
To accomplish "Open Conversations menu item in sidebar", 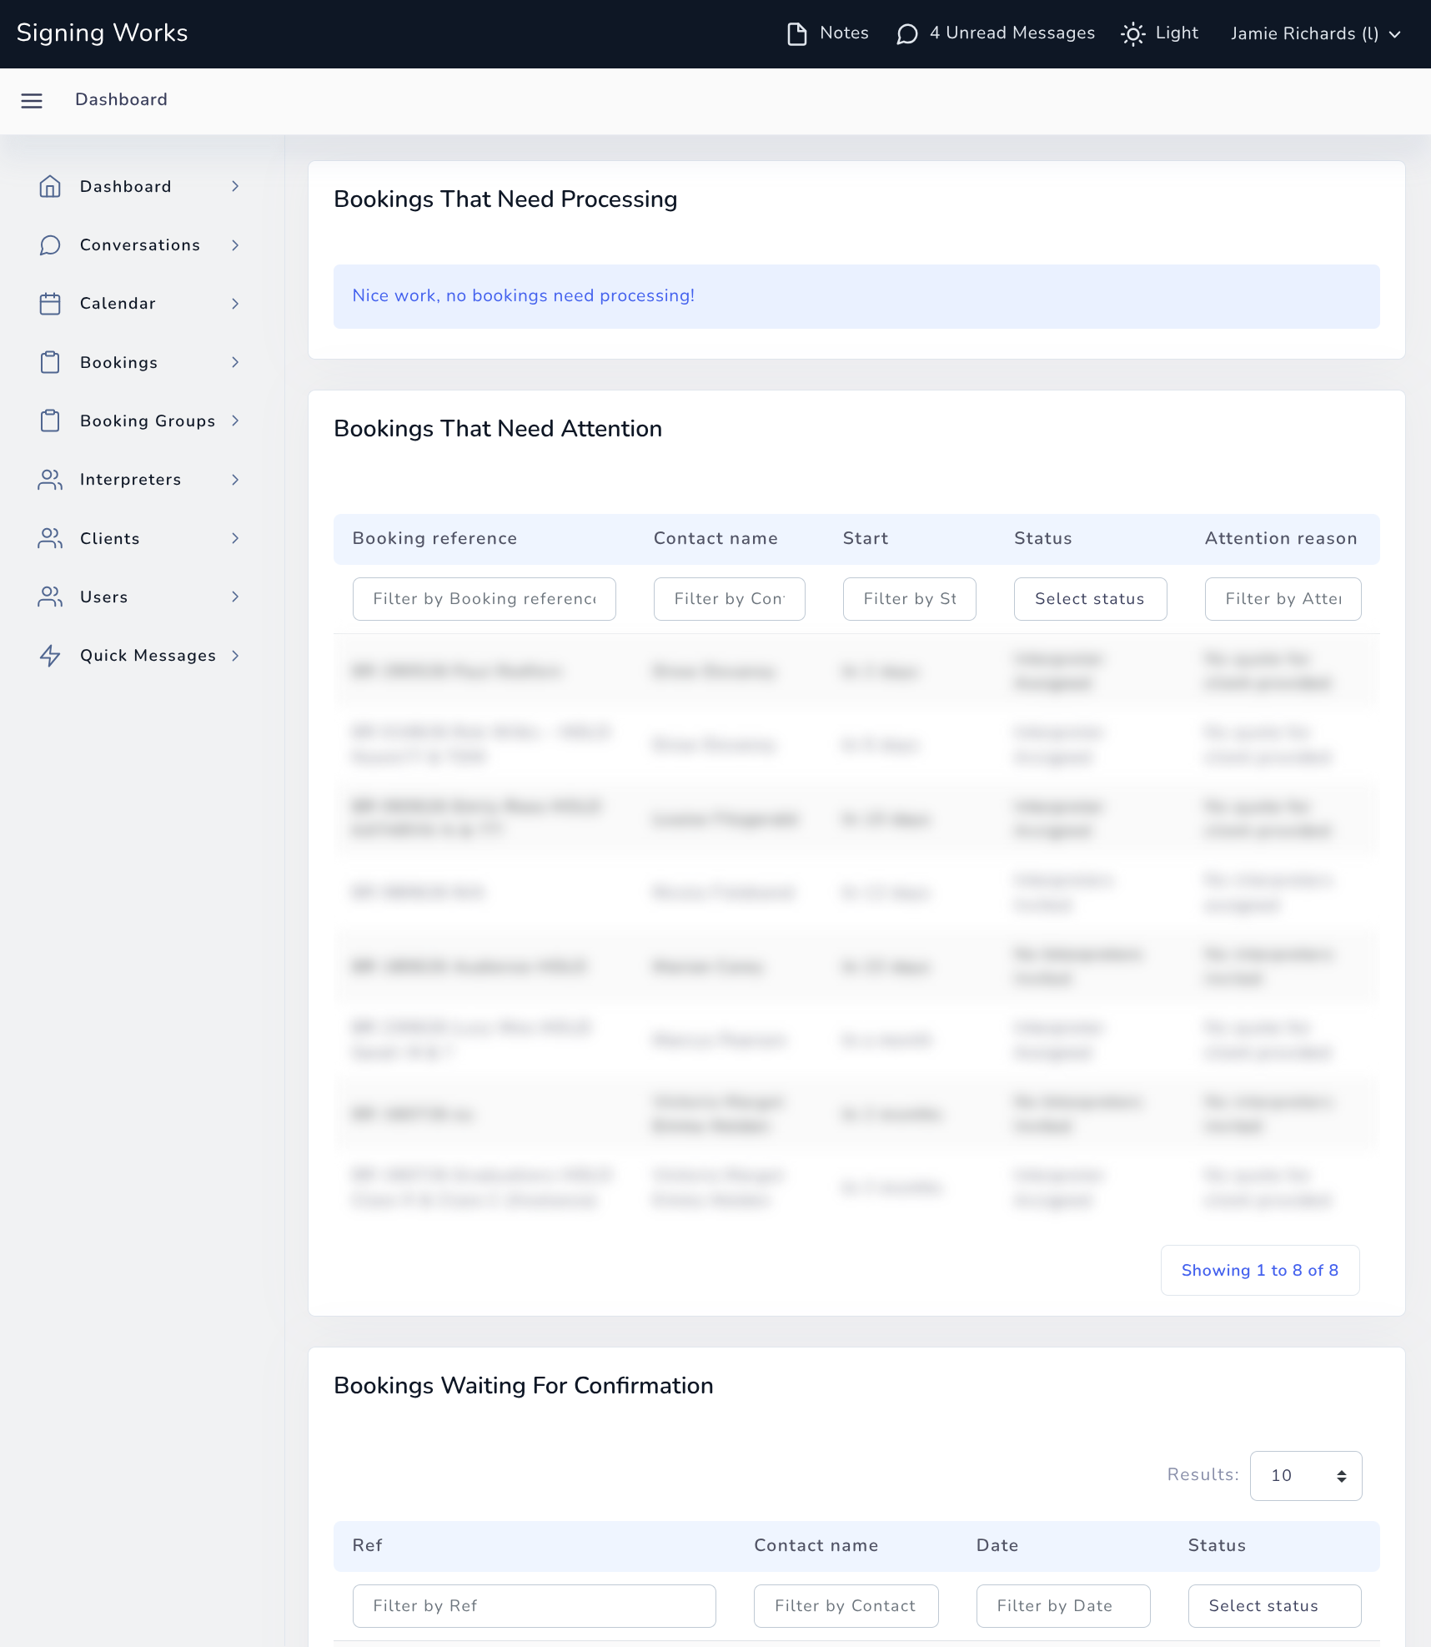I will click(140, 245).
